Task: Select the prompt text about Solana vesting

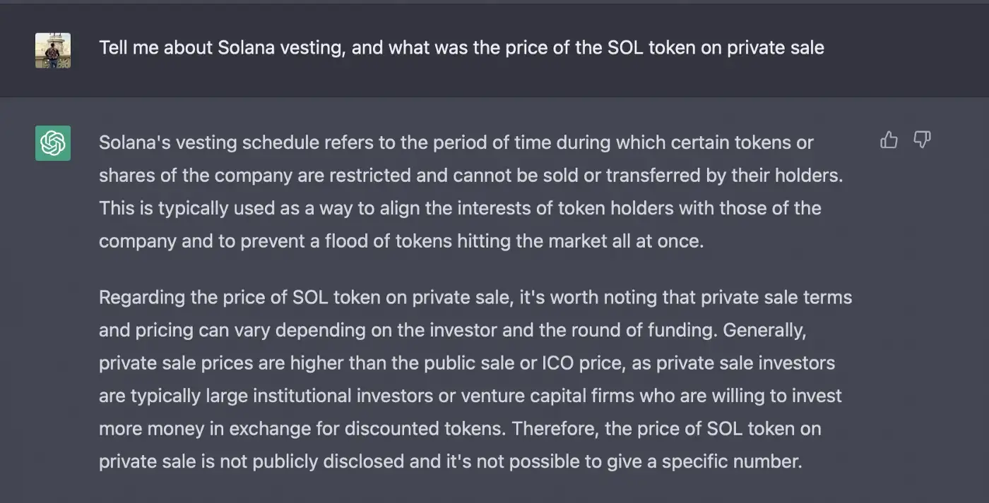Action: 461,48
